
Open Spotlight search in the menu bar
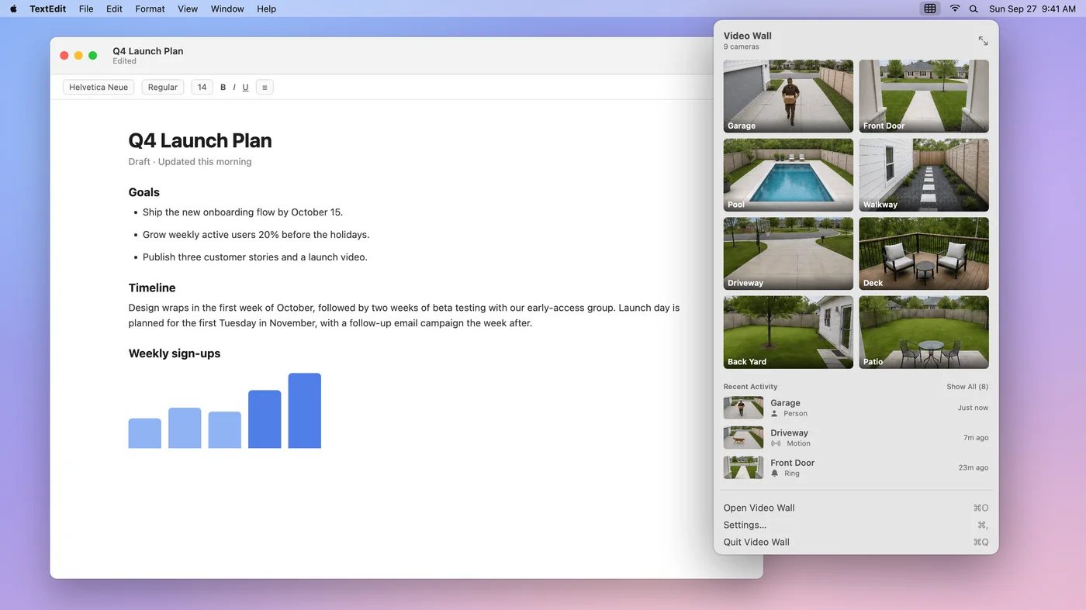click(x=974, y=9)
